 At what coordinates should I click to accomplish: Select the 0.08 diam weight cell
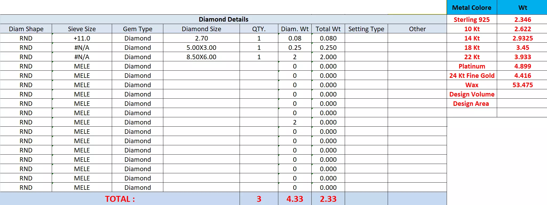pyautogui.click(x=295, y=38)
